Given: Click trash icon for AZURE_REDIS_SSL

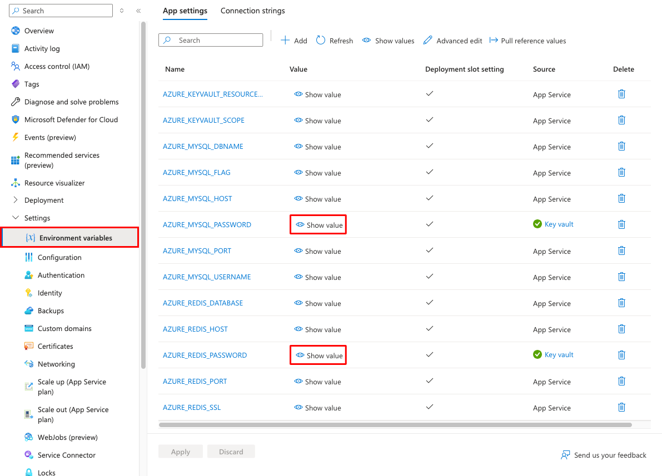Looking at the screenshot, I should 621,407.
